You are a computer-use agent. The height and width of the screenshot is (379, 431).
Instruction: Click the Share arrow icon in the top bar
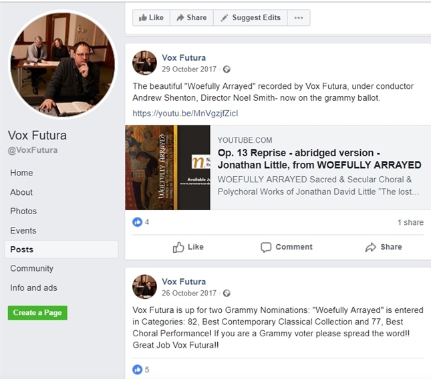click(180, 18)
